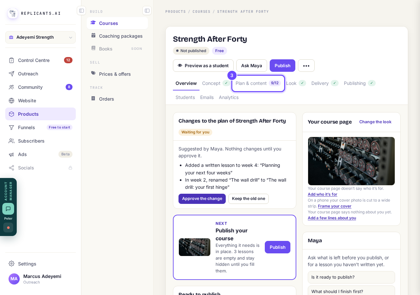Open the Students tab
The image size is (420, 295).
point(185,97)
